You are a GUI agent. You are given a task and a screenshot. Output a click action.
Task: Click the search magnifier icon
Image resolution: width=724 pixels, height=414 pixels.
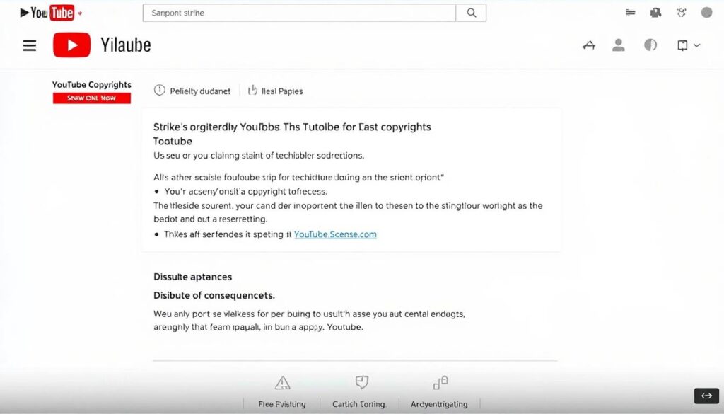[471, 12]
